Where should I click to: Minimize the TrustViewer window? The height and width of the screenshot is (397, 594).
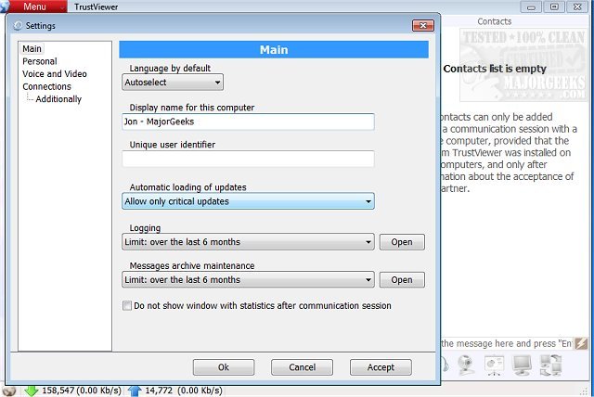point(531,6)
